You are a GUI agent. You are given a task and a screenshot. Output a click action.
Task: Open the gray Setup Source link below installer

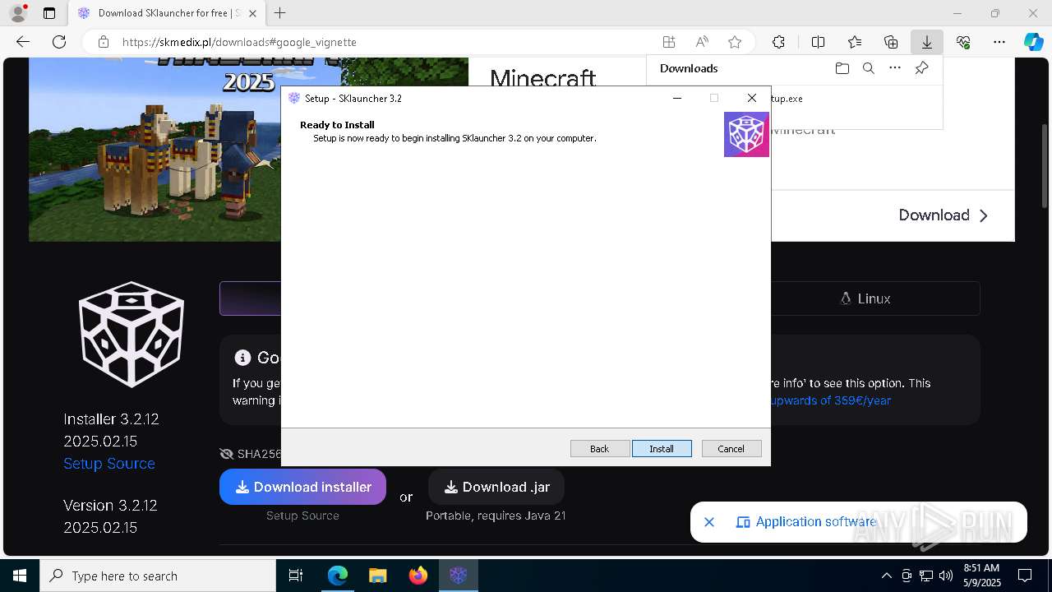302,516
